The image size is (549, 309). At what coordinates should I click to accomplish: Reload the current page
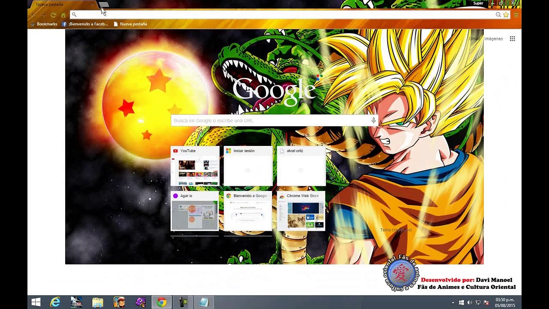[53, 15]
